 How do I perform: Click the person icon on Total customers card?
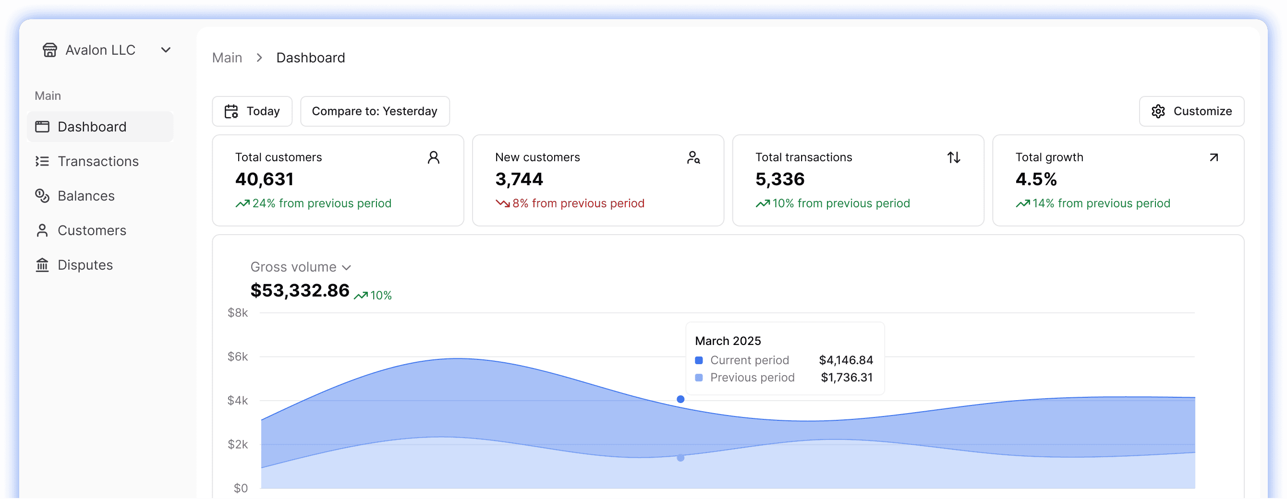point(434,157)
